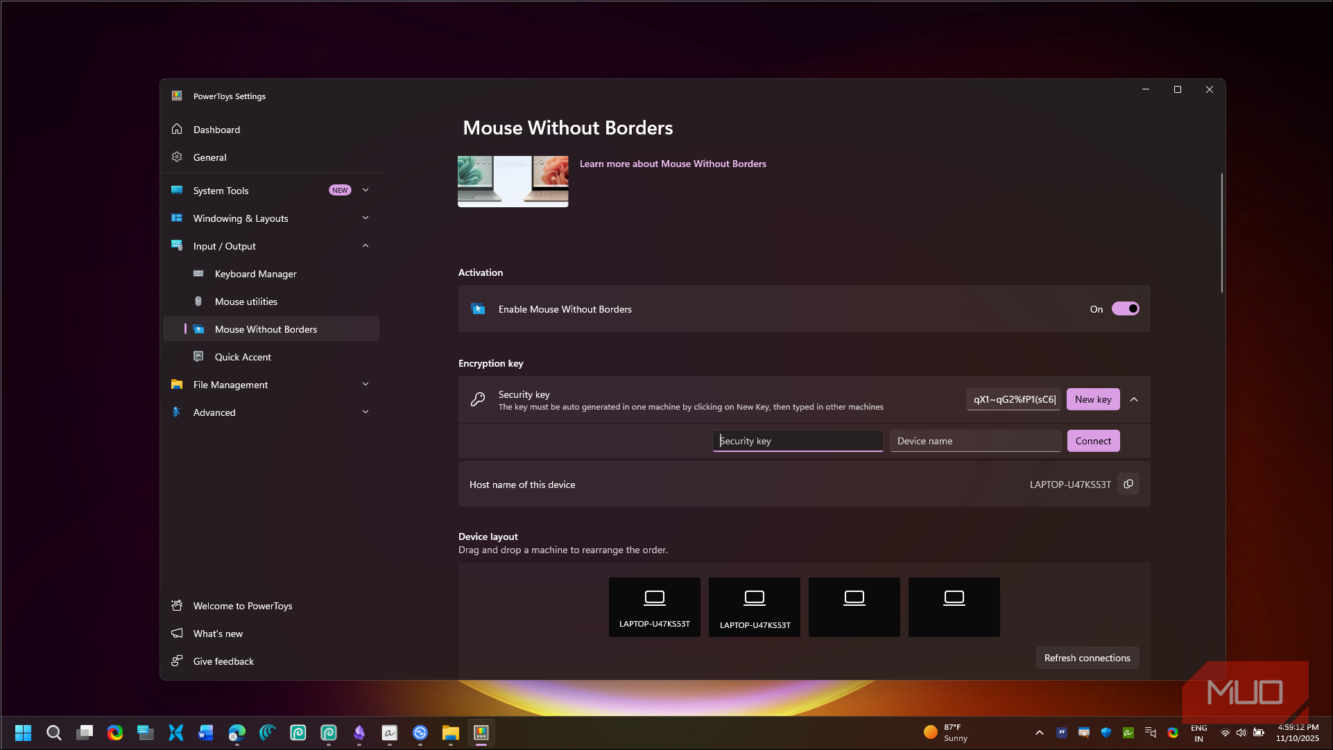
Task: Click the Mouse utilities mouse icon
Action: (x=198, y=302)
